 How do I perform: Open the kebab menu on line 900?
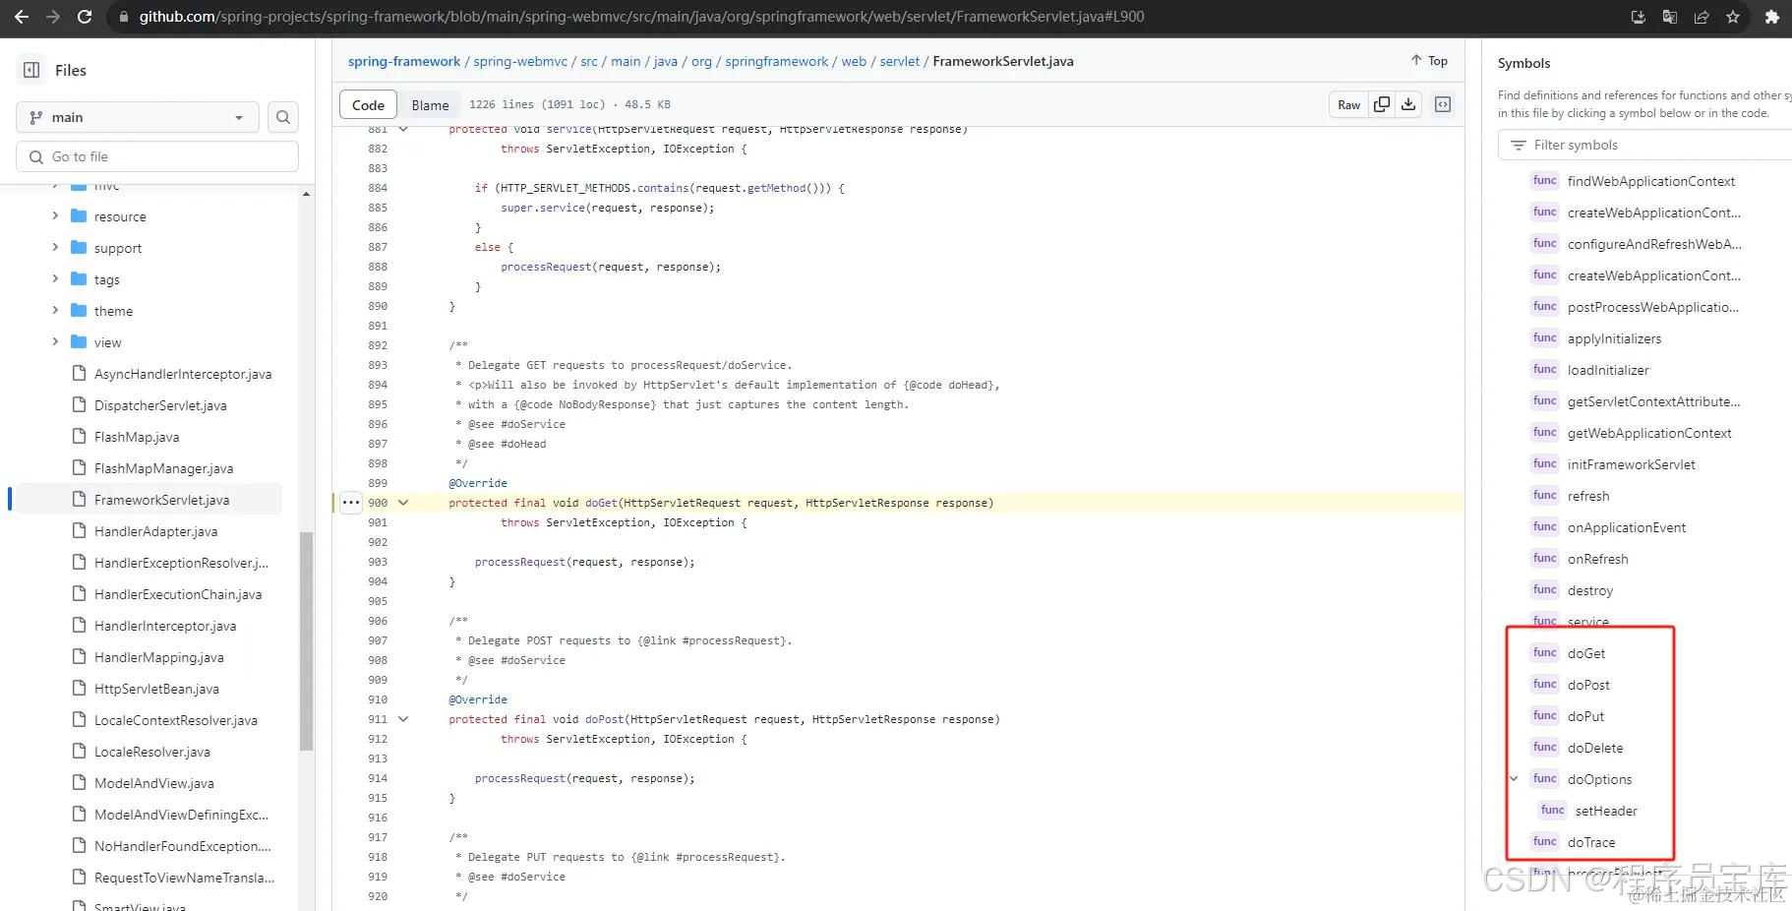349,502
